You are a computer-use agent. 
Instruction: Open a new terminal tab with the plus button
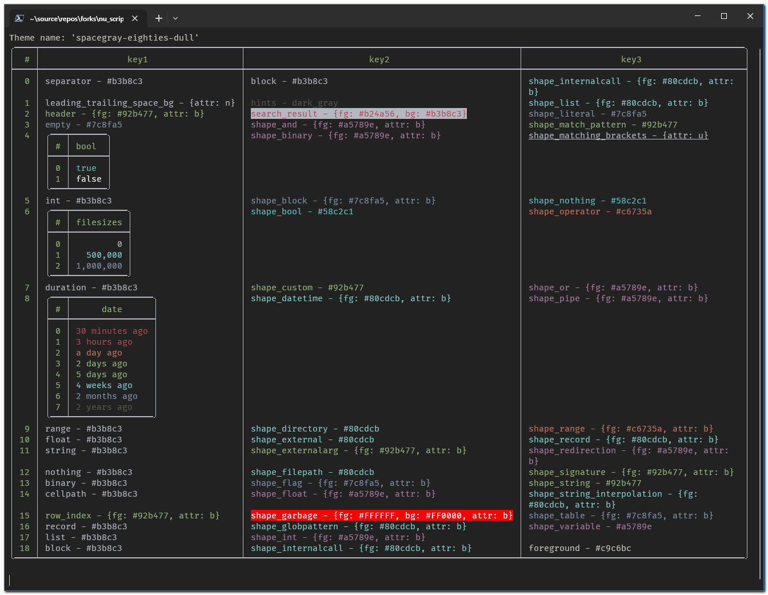pos(159,18)
